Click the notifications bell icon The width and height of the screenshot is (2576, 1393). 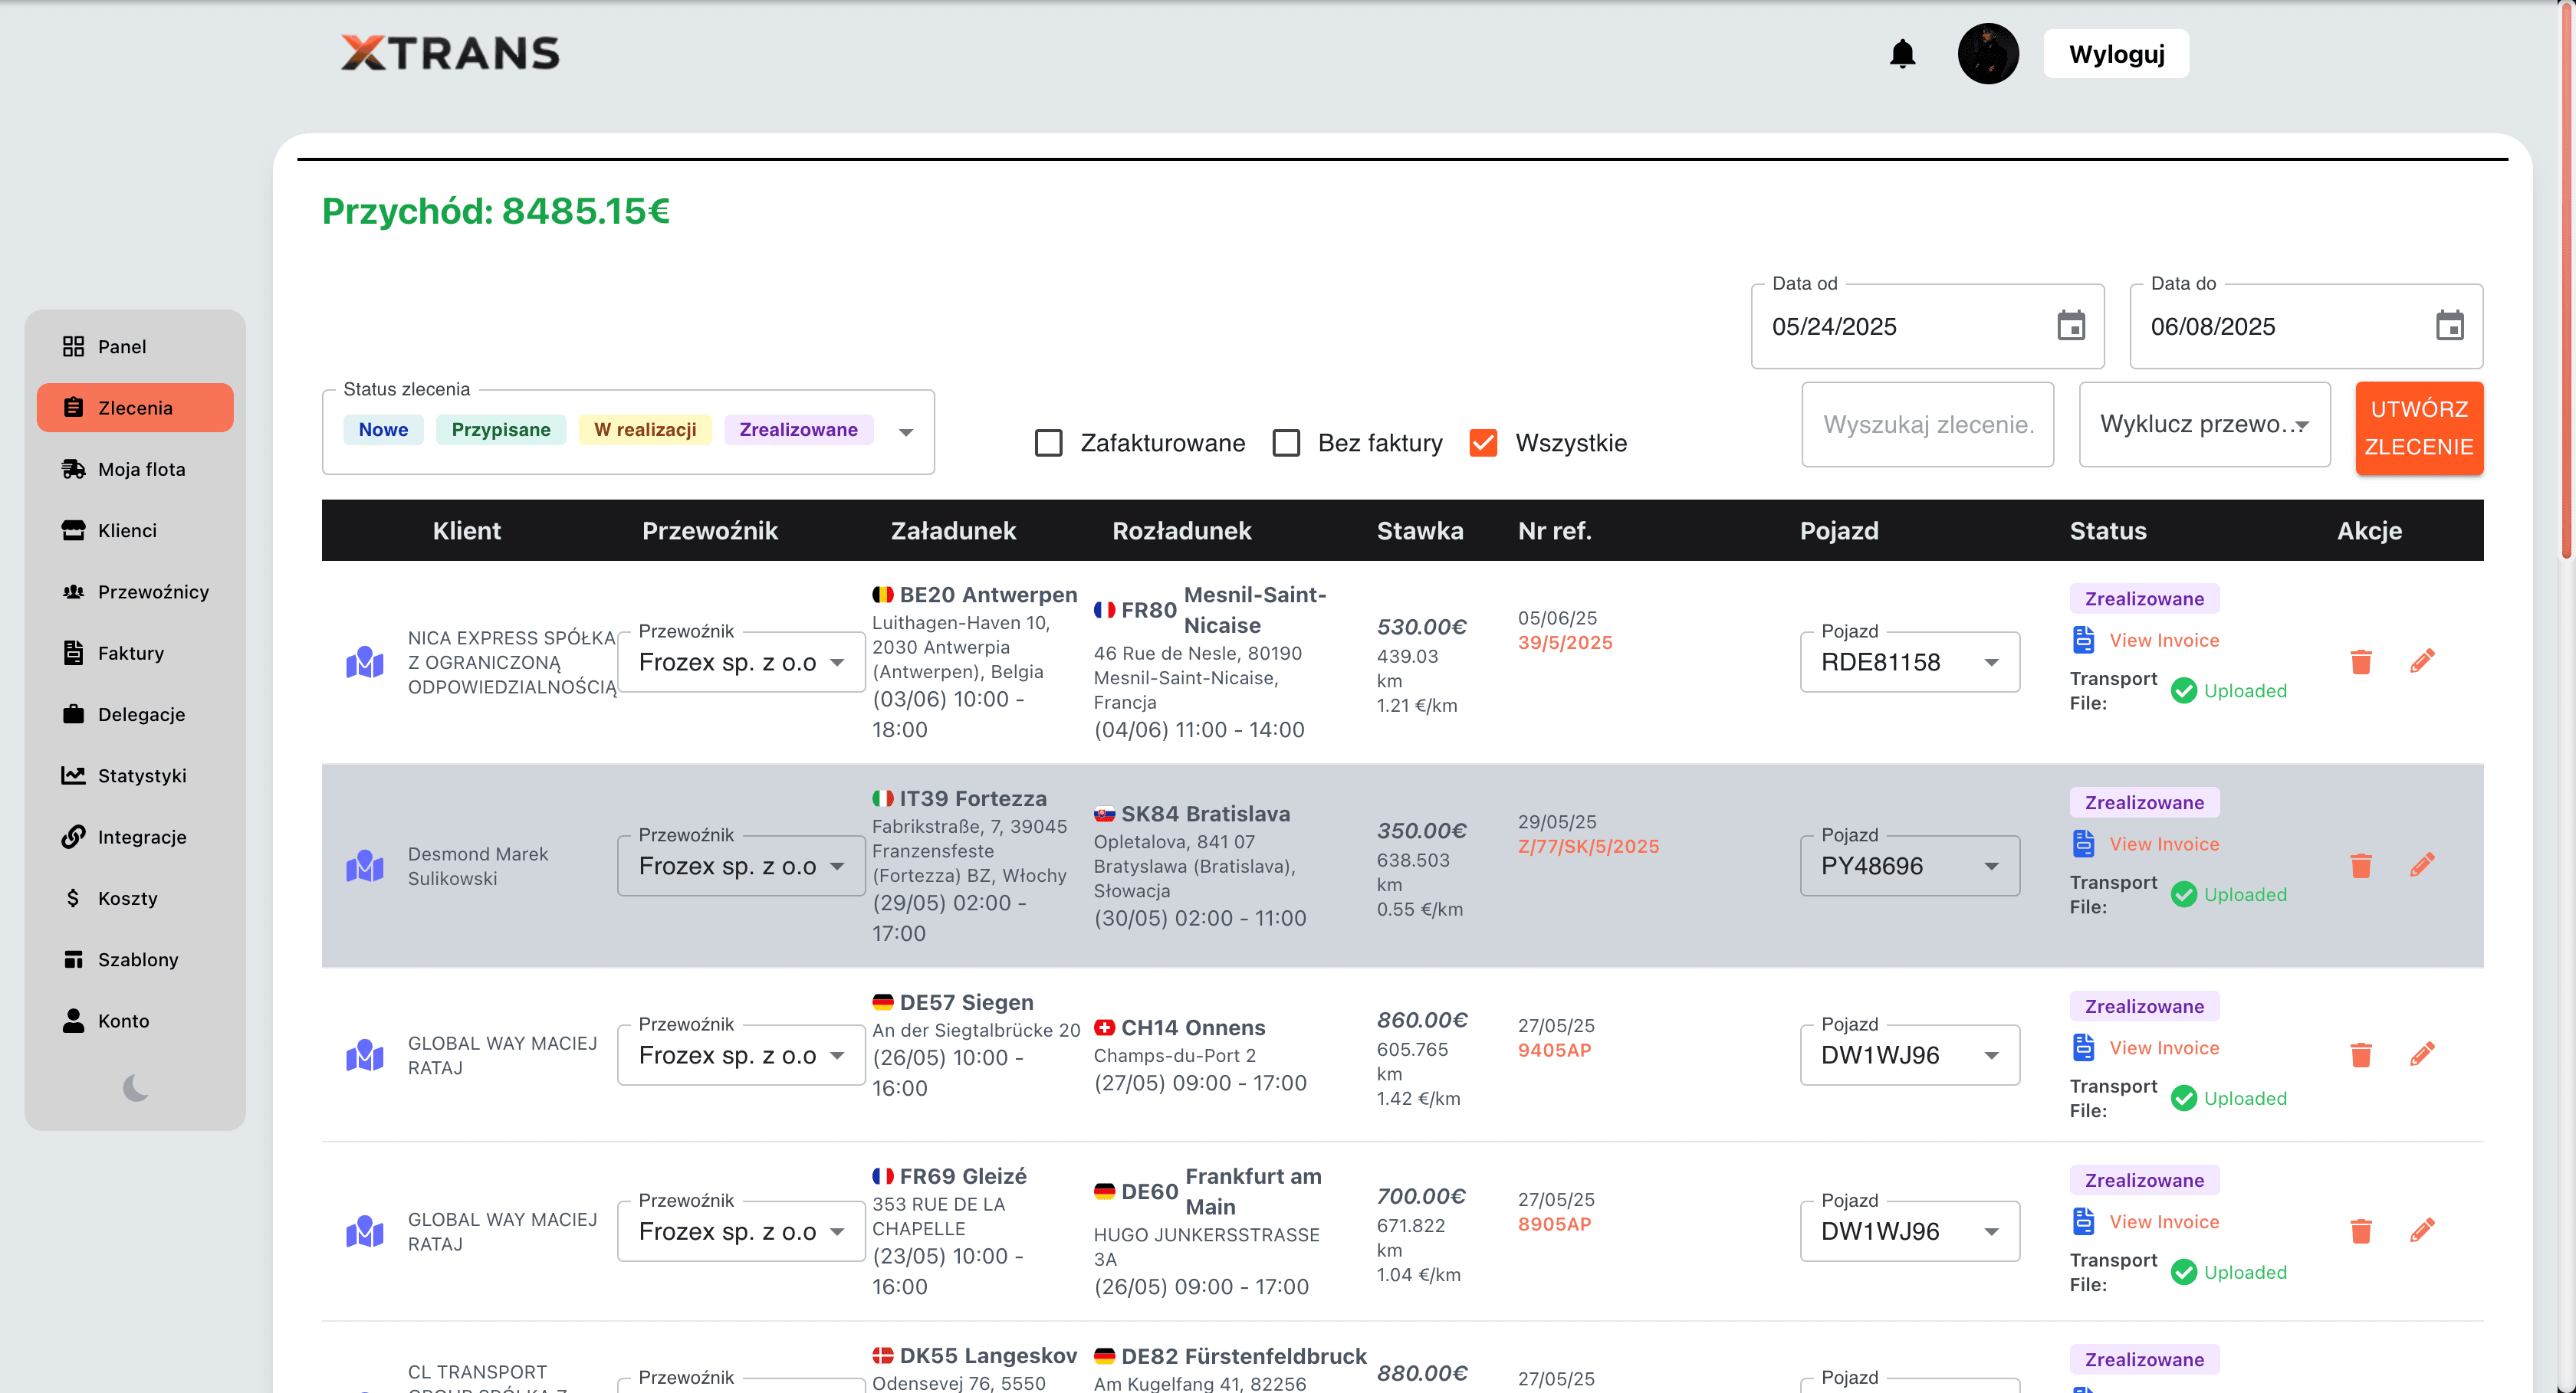[1902, 54]
